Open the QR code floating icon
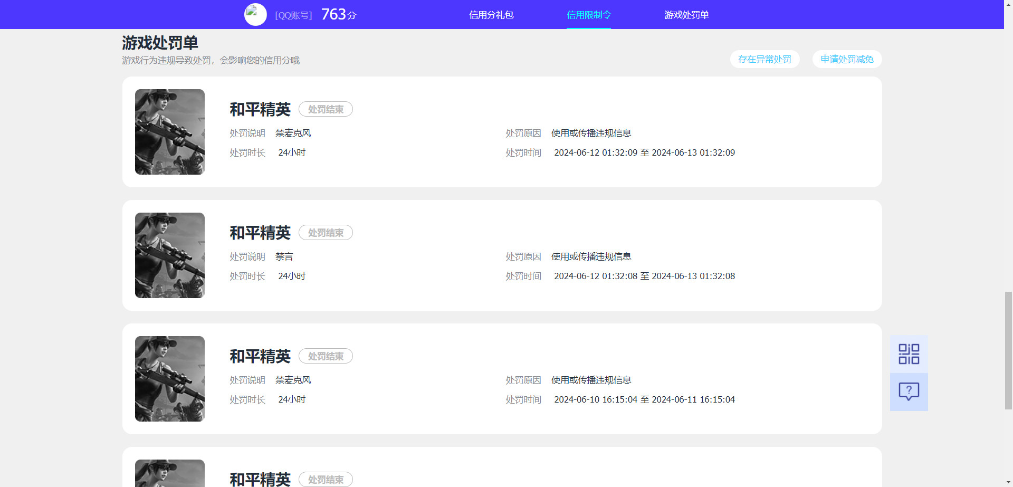The image size is (1013, 487). (909, 354)
